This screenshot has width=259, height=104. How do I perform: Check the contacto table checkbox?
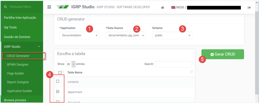58,81
